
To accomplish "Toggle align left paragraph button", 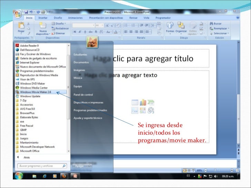I will tap(126, 32).
